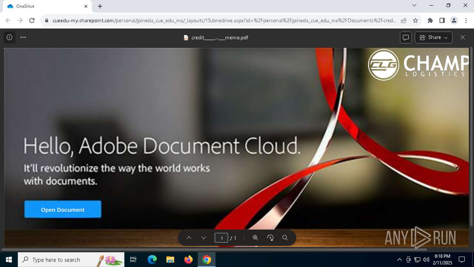Close the PDF preview with X
The width and height of the screenshot is (474, 267).
click(x=463, y=37)
